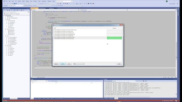Open the Process dropdown in debug toolbar
182x102 pixels.
(x=16, y=6)
